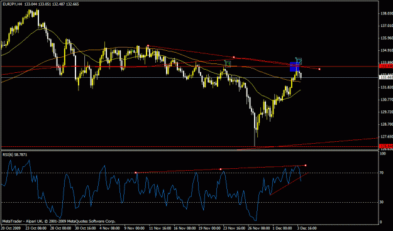Click the 20 Oct 2009 date label
393x231 pixels.
point(10,228)
